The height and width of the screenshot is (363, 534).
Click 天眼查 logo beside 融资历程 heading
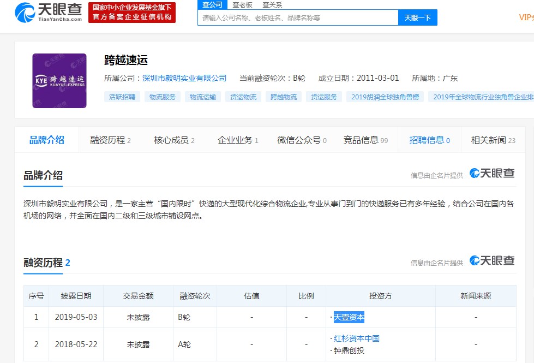pos(492,260)
